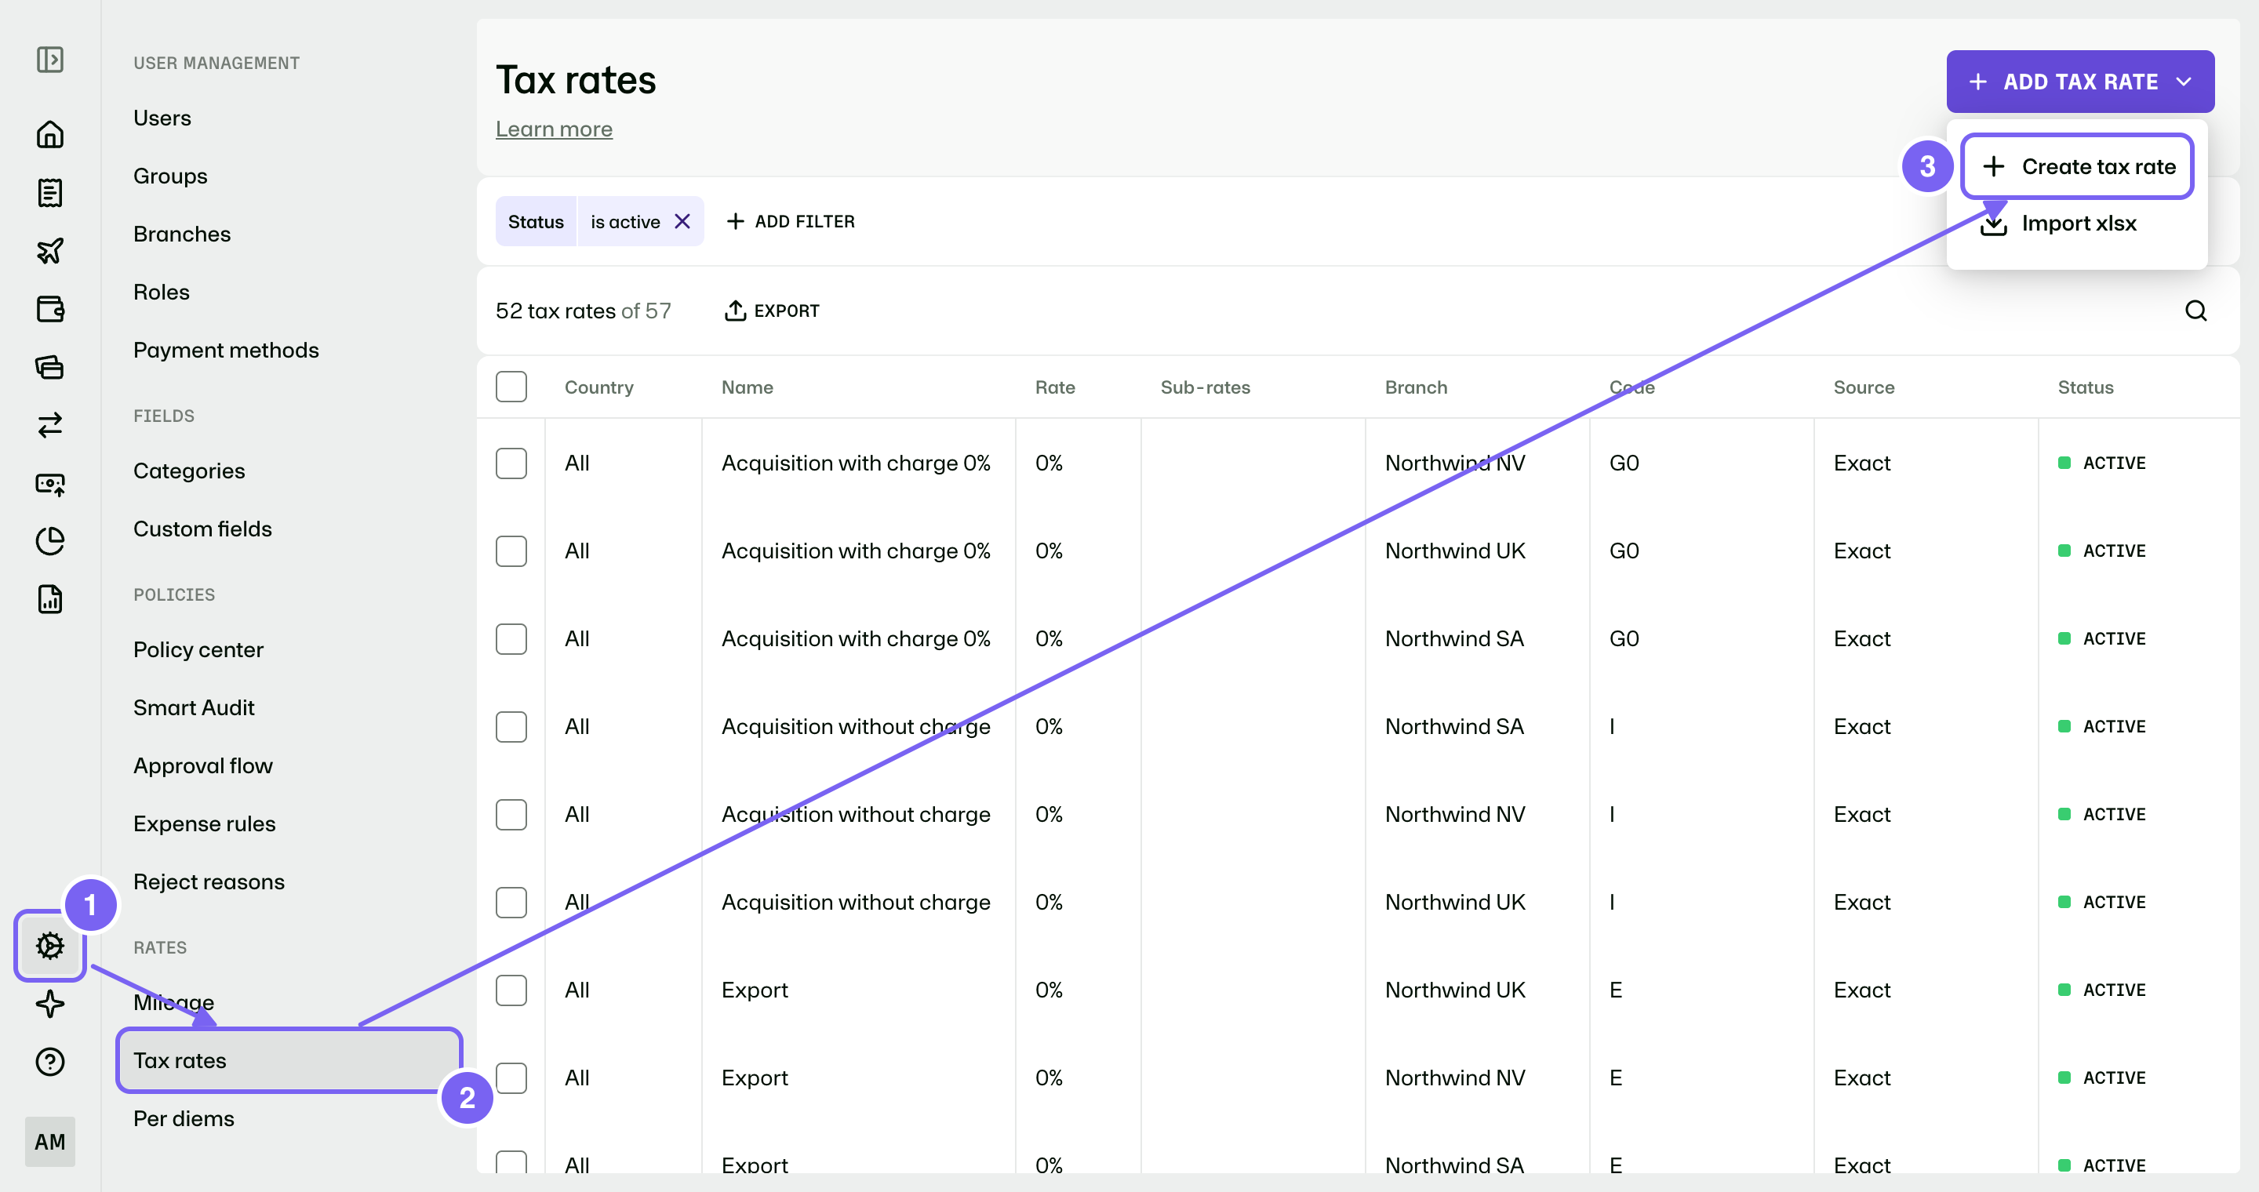This screenshot has width=2259, height=1192.
Task: Click the ADD FILTER button
Action: (791, 222)
